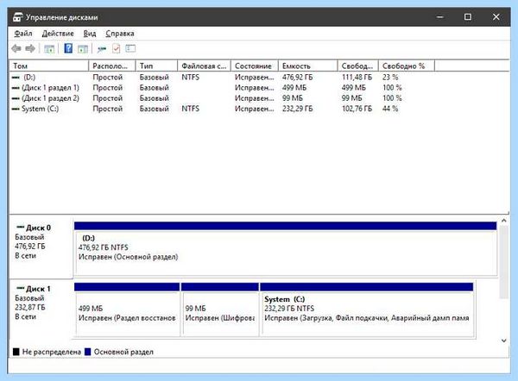Sort by the Располо... column header
Image resolution: width=518 pixels, height=381 pixels.
pyautogui.click(x=112, y=66)
